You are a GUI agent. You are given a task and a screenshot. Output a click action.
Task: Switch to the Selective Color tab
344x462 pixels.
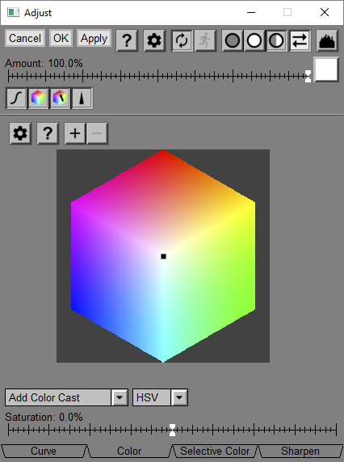click(x=215, y=451)
